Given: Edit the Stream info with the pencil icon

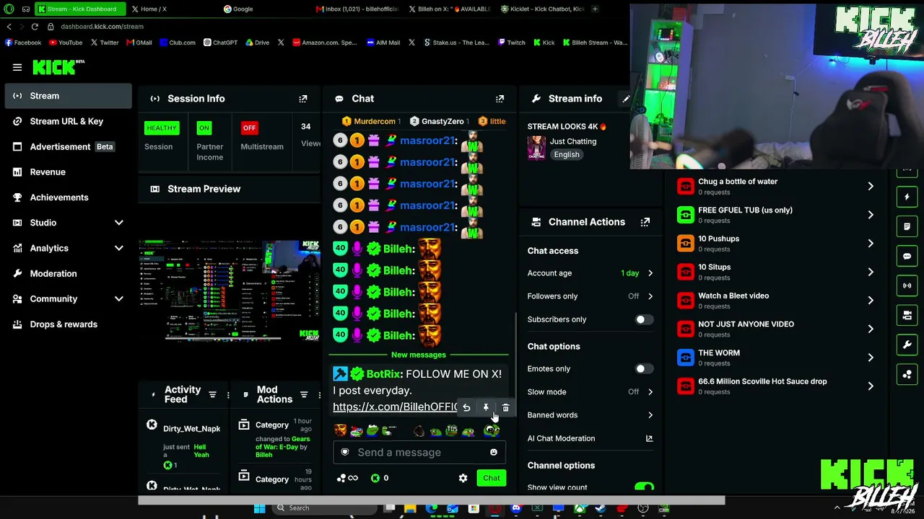Looking at the screenshot, I should click(x=626, y=99).
